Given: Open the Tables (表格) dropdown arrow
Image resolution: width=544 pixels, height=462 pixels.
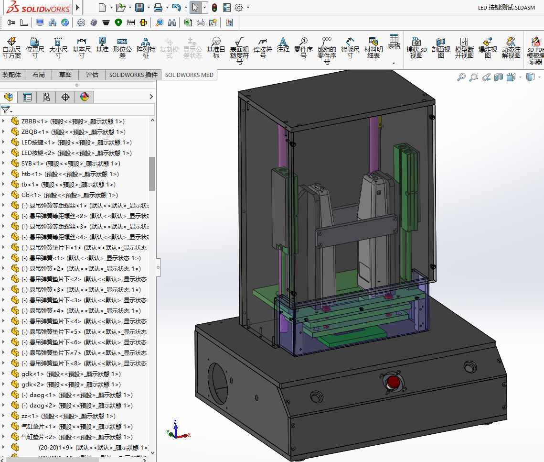Looking at the screenshot, I should pyautogui.click(x=394, y=63).
